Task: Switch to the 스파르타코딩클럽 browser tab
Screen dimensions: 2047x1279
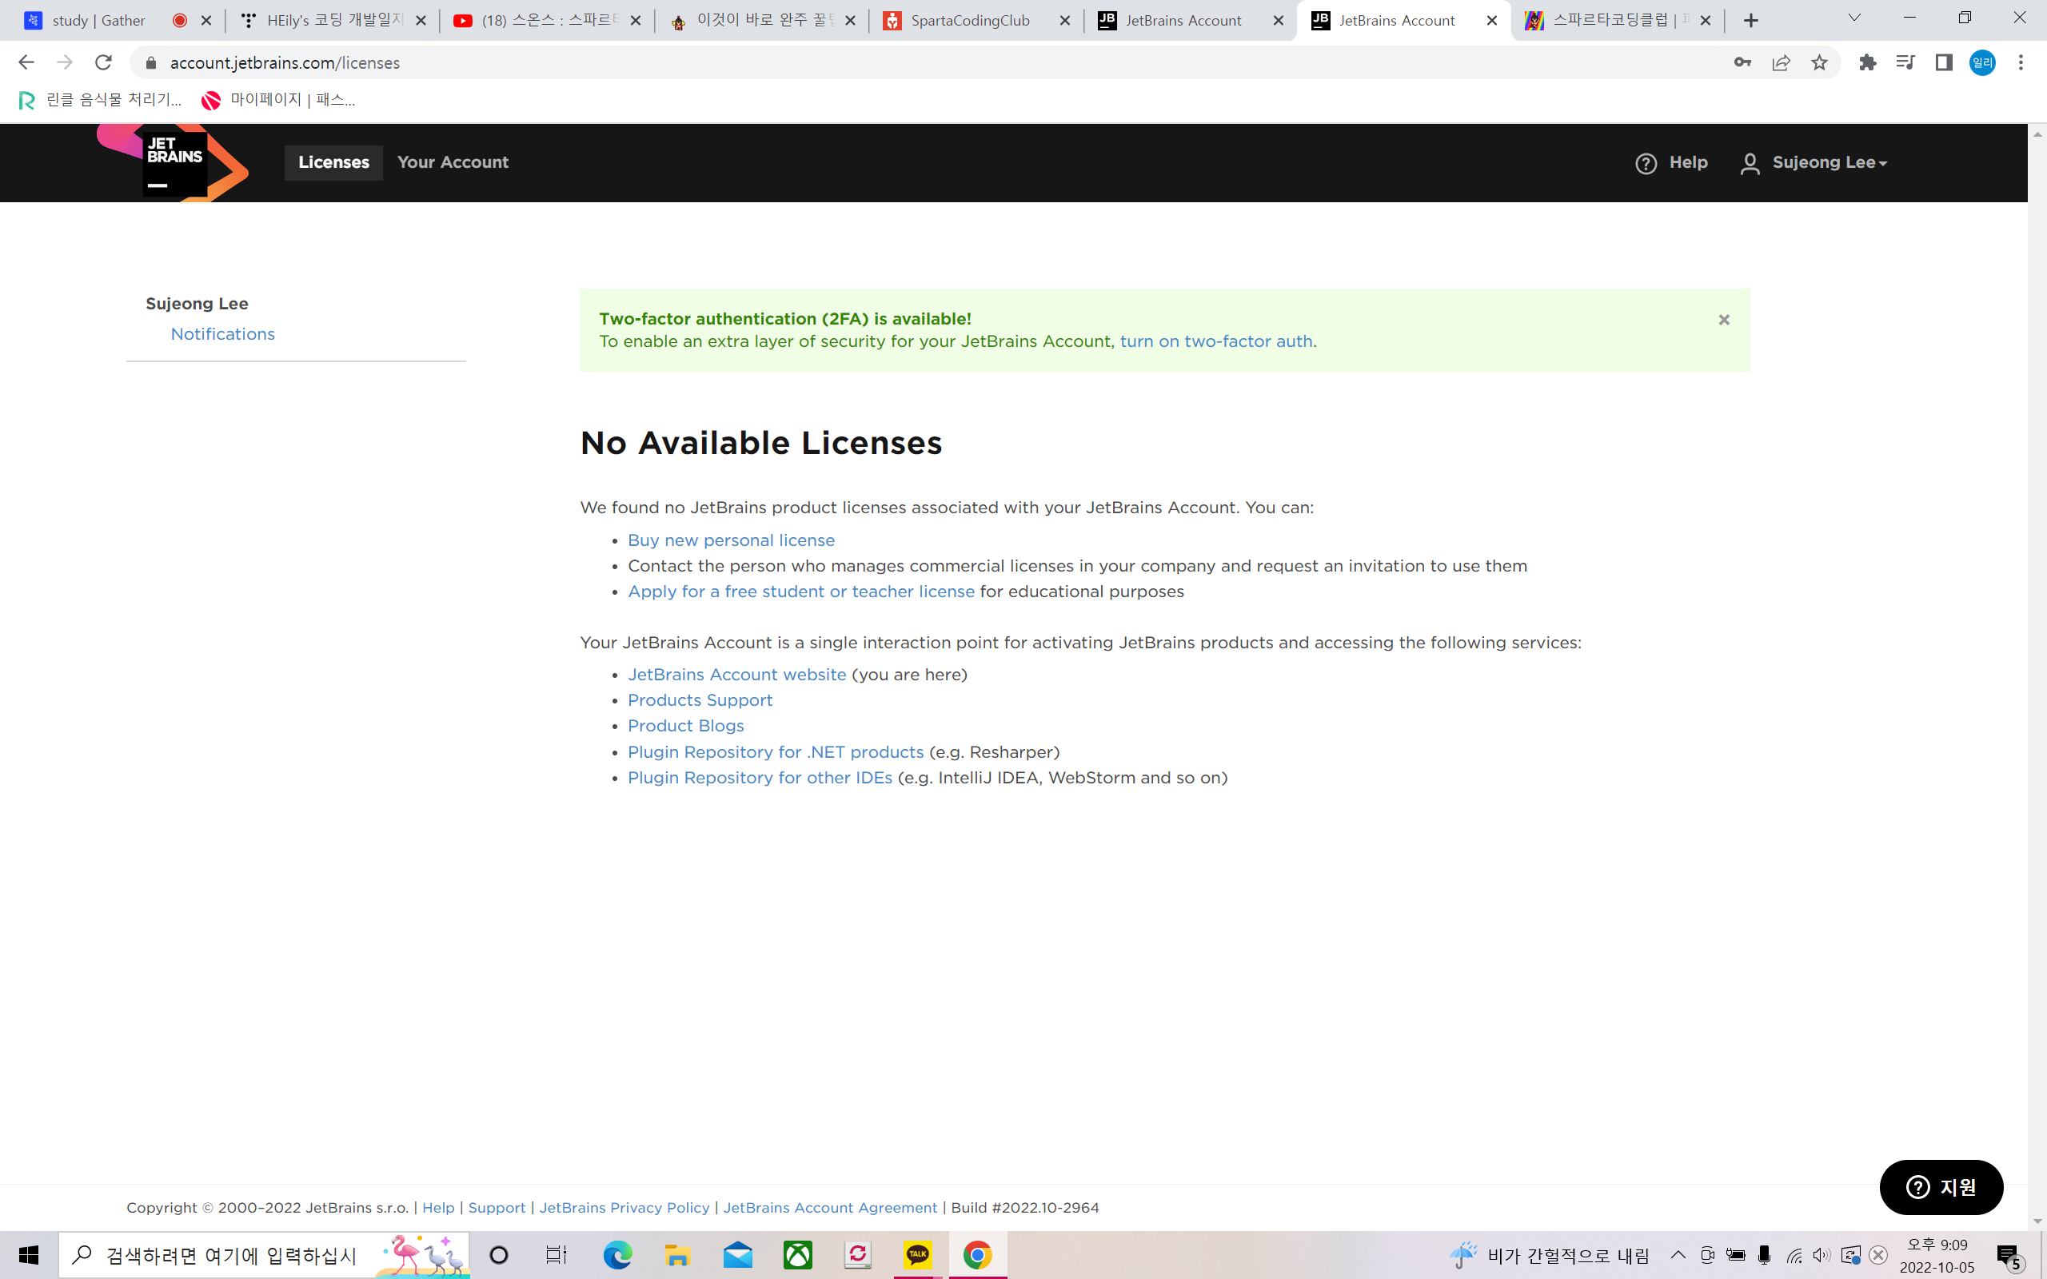Action: point(1618,20)
